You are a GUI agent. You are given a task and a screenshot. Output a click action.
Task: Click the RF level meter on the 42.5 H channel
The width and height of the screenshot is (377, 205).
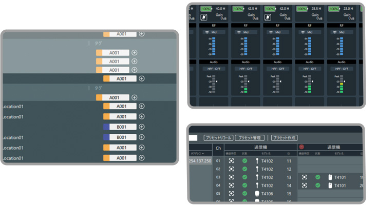coord(246,46)
